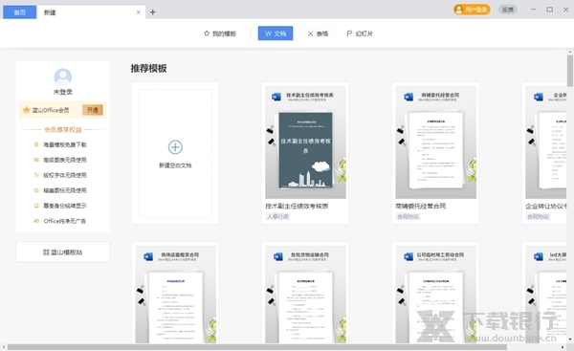Click 开通 to activate membership
574x351 pixels.
[x=92, y=110]
